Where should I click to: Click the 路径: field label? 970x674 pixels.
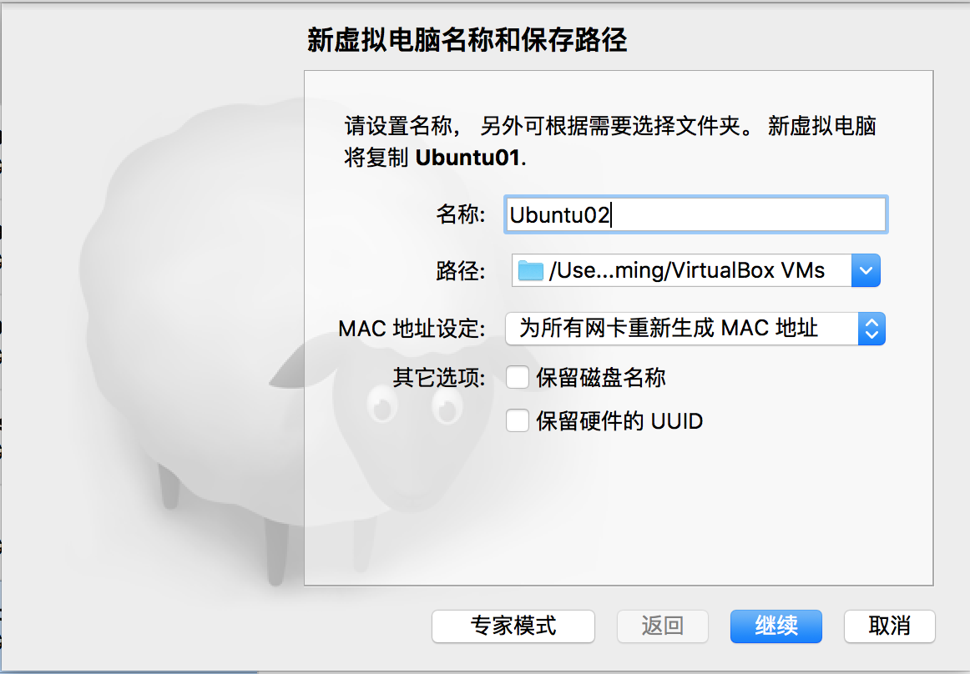coord(461,271)
